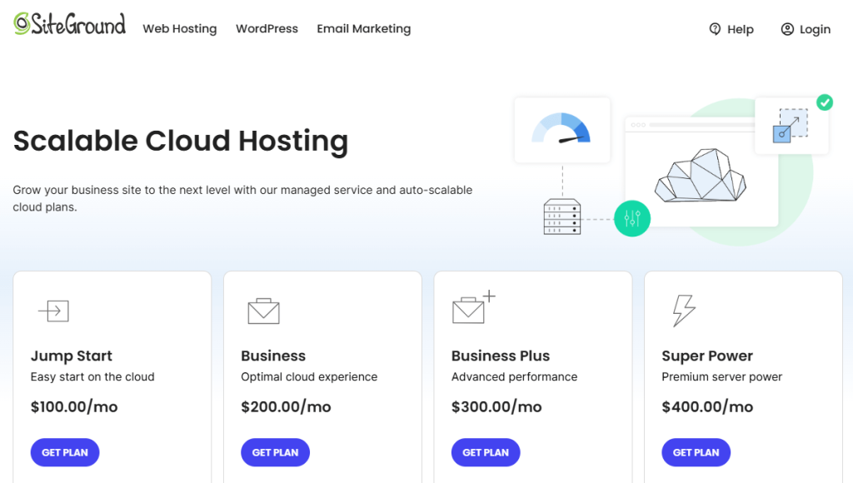Viewport: 853px width, 483px height.
Task: Click the Help question mark icon
Action: tap(715, 29)
